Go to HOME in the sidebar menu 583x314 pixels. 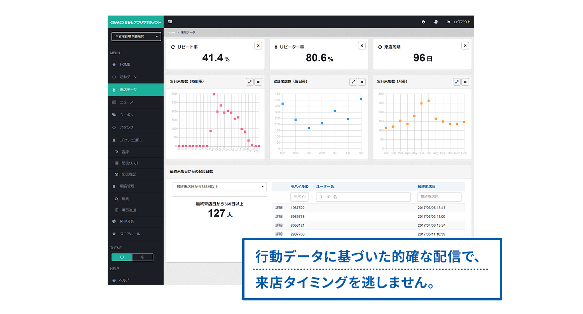tap(136, 64)
